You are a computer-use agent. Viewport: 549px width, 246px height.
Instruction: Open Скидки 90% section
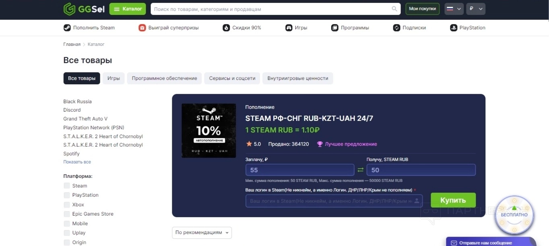(247, 28)
